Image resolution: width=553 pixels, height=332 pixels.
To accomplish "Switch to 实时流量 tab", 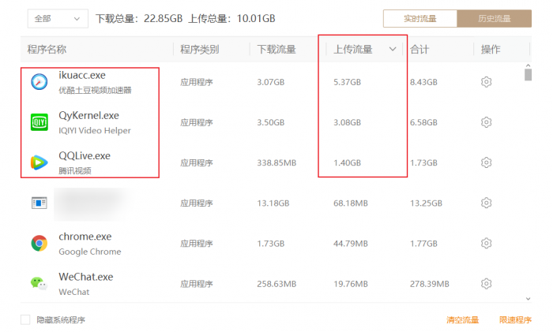I will (419, 18).
